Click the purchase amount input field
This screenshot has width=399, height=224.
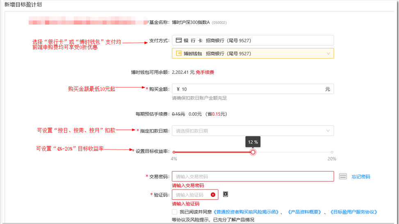click(x=253, y=89)
